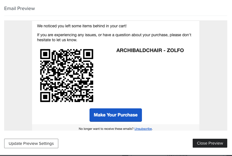232x156 pixels.
Task: Click the gray margin right of the email
Action: [213, 75]
